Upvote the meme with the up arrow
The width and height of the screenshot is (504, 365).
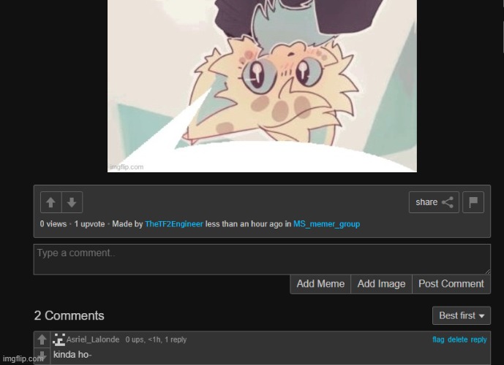(x=50, y=202)
